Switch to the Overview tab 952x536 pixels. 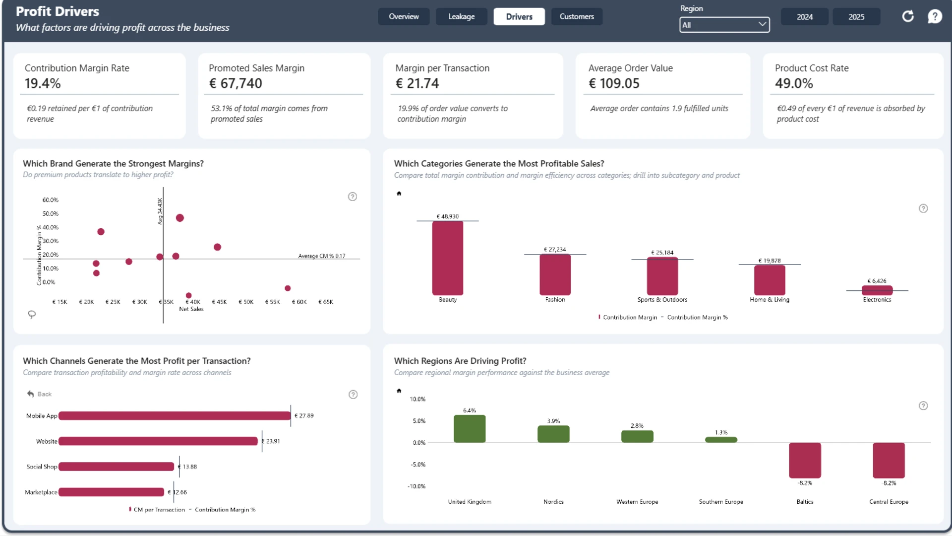pyautogui.click(x=404, y=16)
